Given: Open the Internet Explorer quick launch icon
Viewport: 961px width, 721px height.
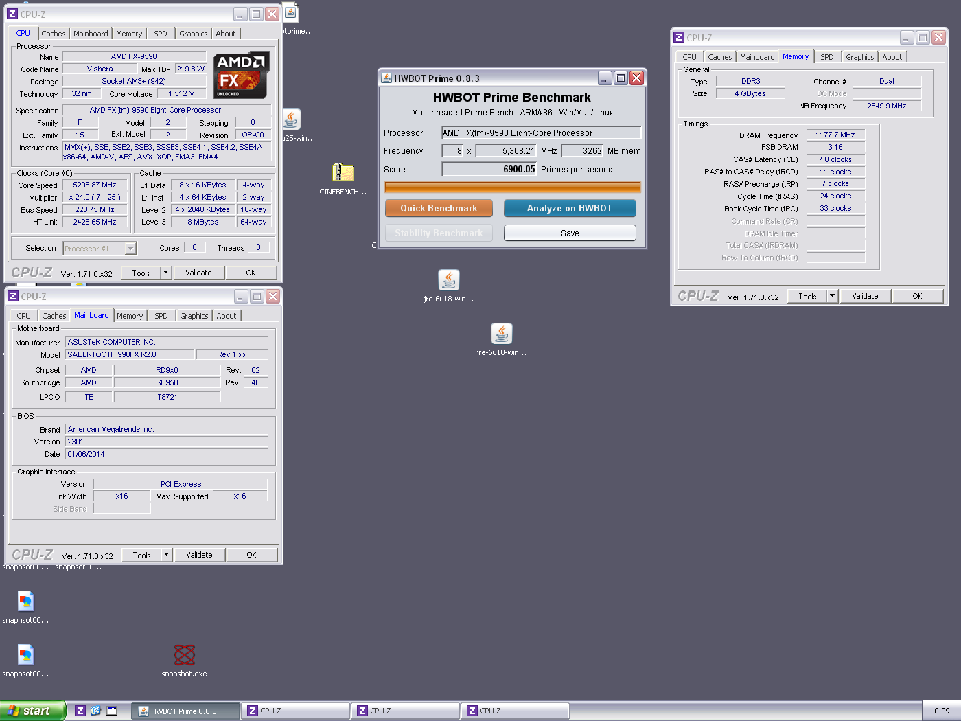Looking at the screenshot, I should click(x=95, y=711).
